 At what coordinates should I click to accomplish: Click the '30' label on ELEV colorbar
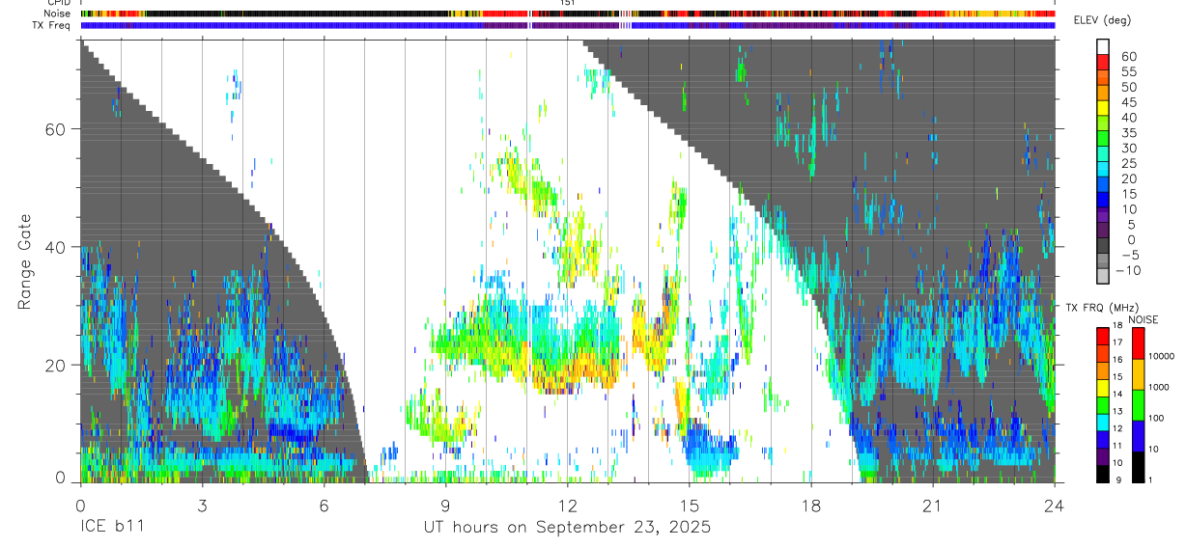coord(1128,148)
